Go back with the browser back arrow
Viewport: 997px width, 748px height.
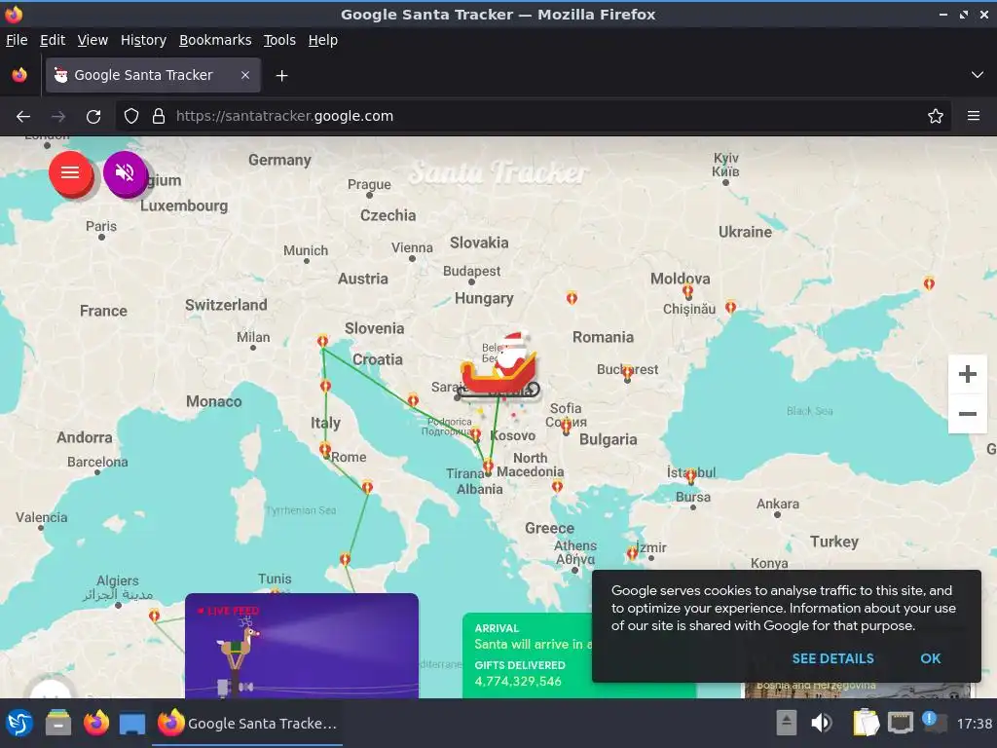point(23,117)
